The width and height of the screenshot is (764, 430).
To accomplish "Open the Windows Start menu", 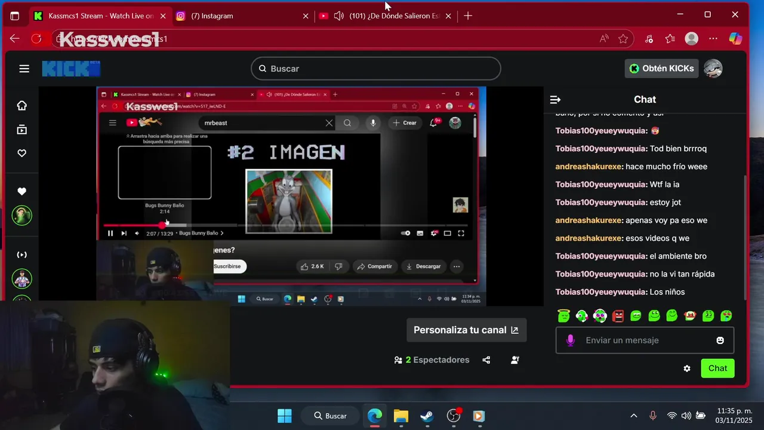I will pyautogui.click(x=285, y=416).
